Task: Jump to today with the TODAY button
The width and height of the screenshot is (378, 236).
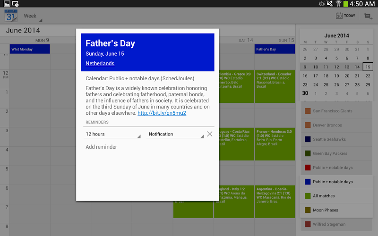Action: point(345,16)
